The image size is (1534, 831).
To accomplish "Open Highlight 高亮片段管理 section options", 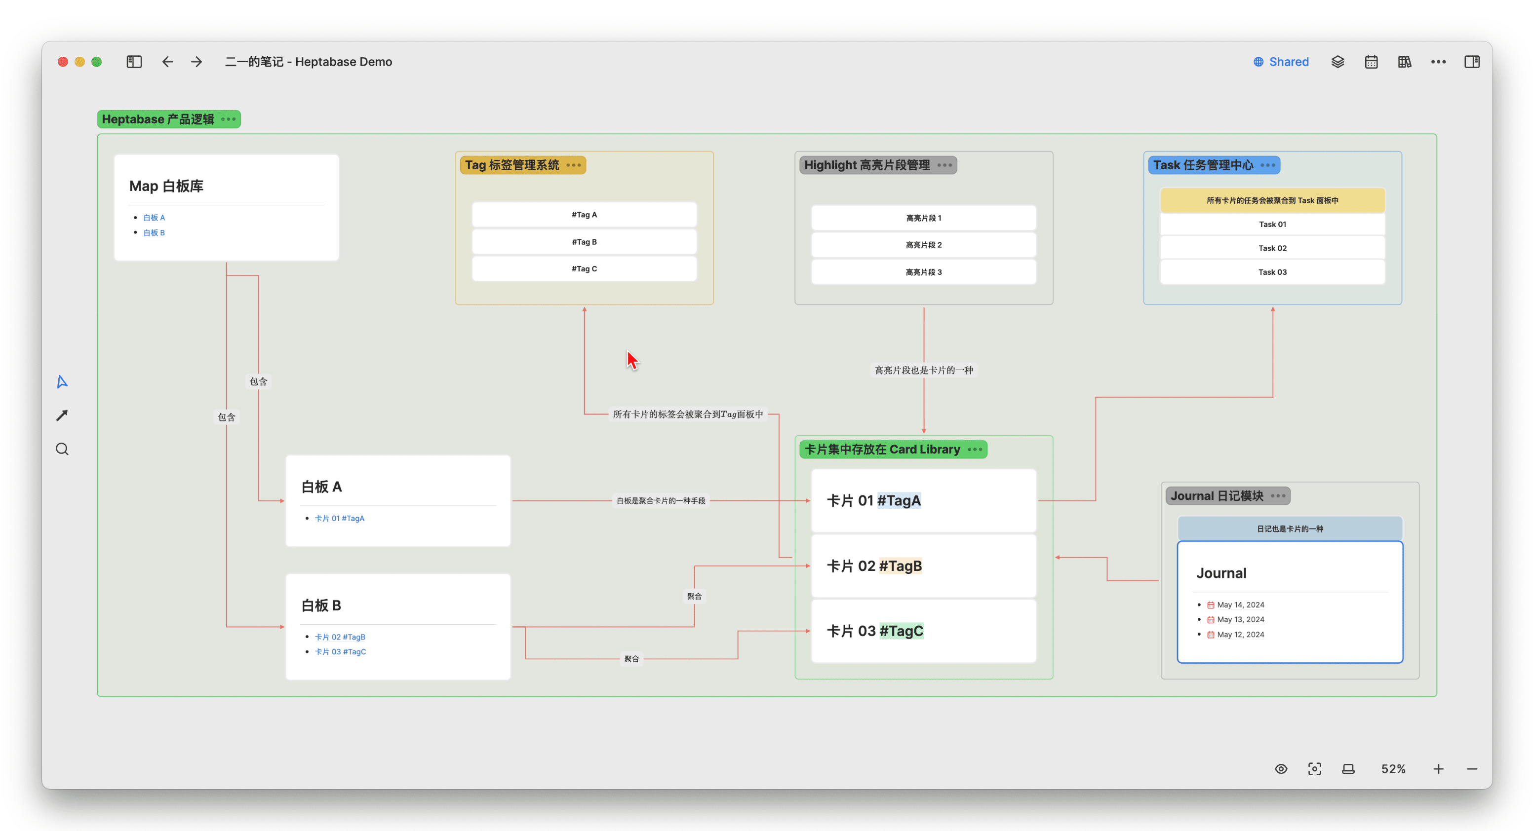I will 945,165.
